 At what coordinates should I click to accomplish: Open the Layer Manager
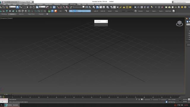[x=94, y=7]
